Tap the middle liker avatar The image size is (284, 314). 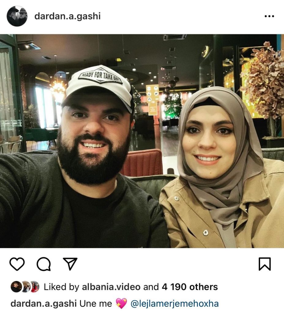tap(26, 287)
